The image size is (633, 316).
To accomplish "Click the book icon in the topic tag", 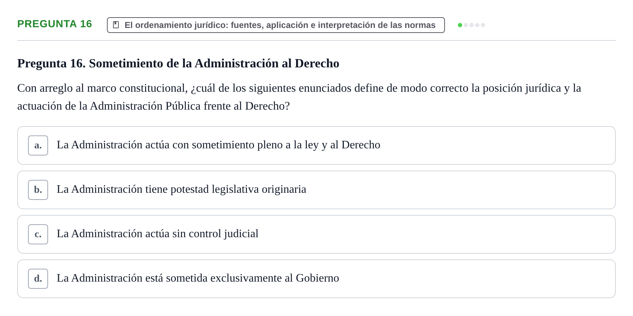I will [x=116, y=25].
